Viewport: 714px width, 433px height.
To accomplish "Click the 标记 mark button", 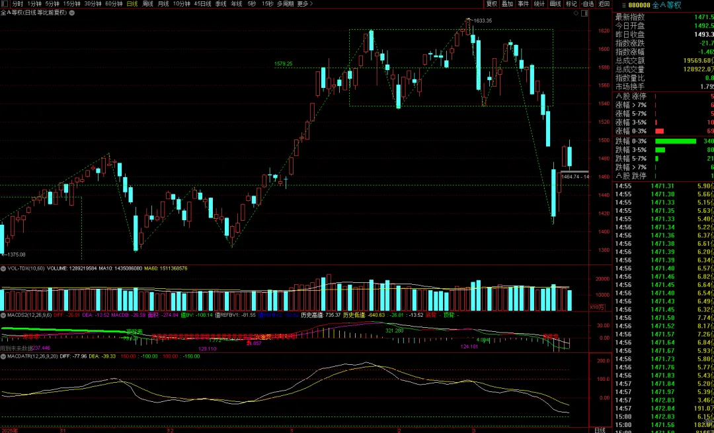I will coord(571,4).
